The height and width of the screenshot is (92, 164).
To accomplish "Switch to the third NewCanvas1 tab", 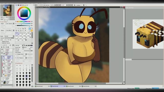I will tap(74, 86).
